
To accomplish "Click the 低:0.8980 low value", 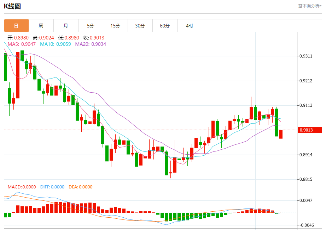I will [x=69, y=38].
